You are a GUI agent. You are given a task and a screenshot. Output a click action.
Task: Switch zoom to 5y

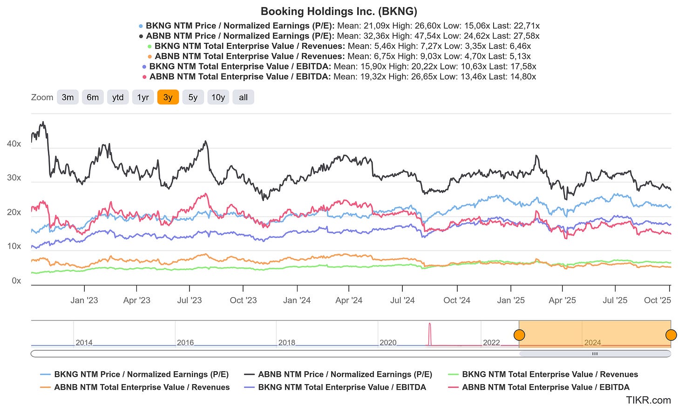click(193, 97)
